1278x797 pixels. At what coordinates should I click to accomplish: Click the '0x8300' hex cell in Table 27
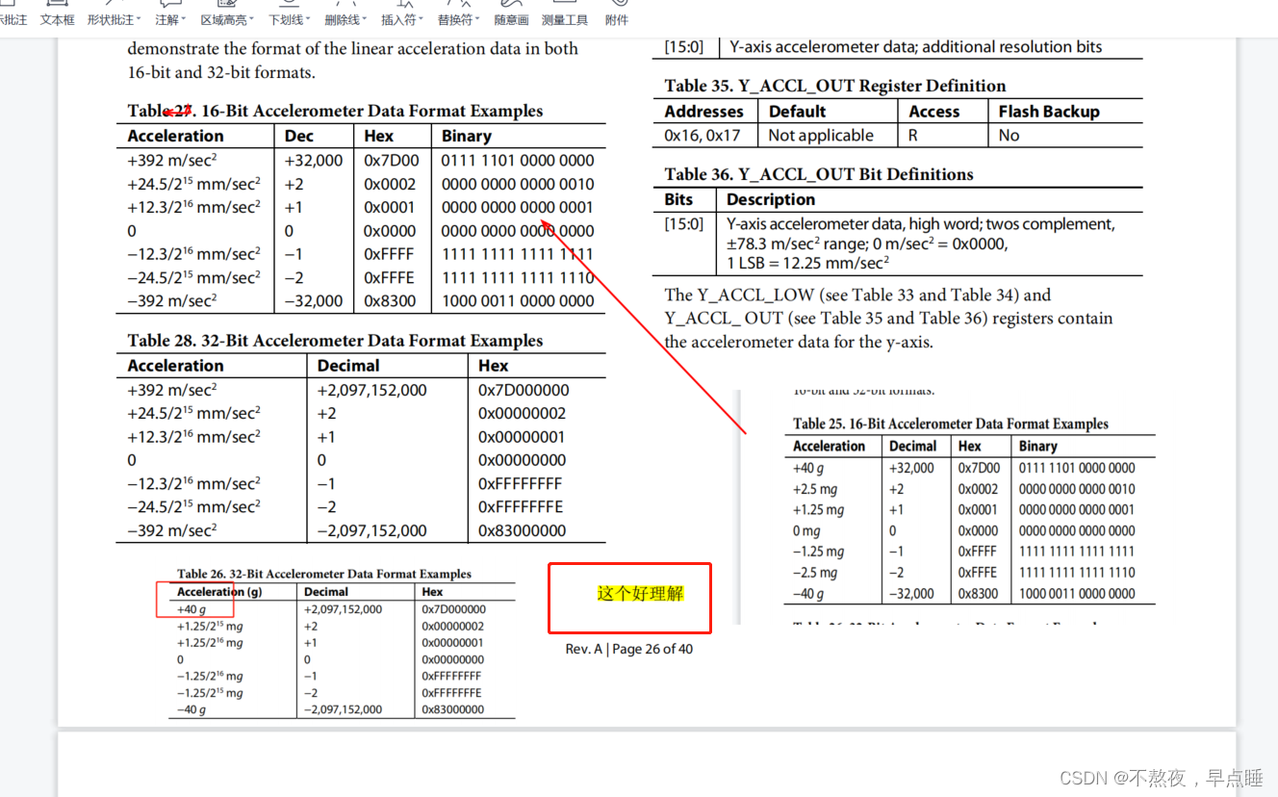click(x=390, y=301)
